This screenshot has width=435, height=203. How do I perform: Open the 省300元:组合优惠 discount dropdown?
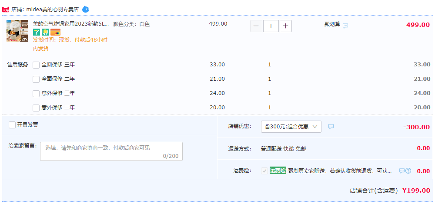tap(291, 127)
